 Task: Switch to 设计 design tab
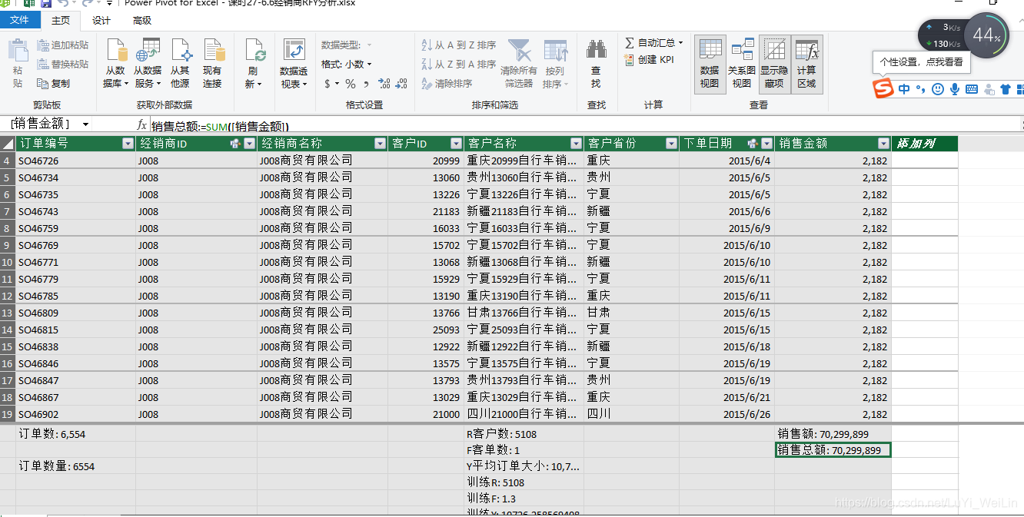tap(101, 21)
